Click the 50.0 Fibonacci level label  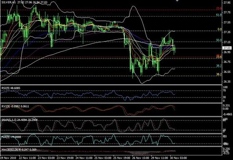[219, 40]
